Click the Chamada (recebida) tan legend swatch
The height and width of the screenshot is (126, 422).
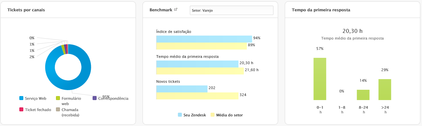(58, 109)
